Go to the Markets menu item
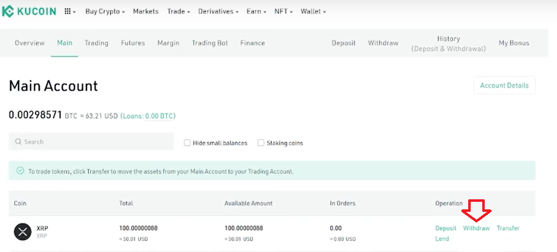Viewport: 557px width, 252px height. pyautogui.click(x=146, y=11)
